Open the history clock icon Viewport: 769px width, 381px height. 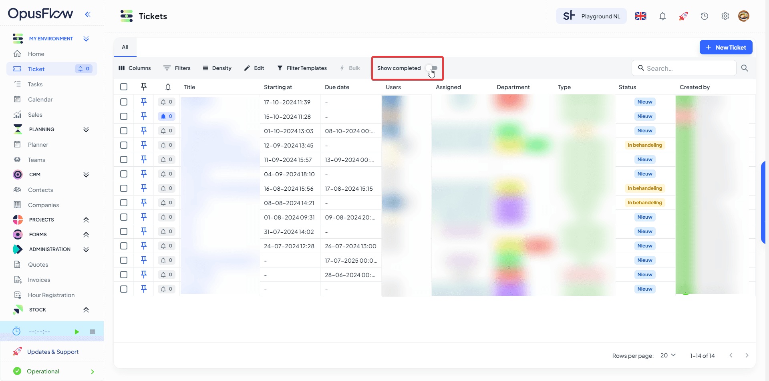pos(704,16)
